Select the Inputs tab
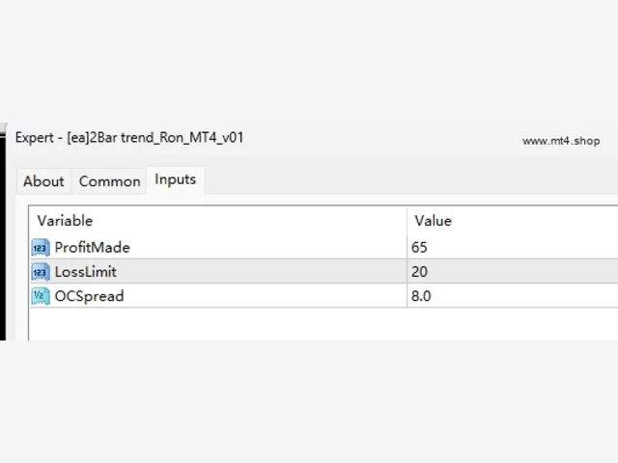Viewport: 618px width, 463px height. [176, 179]
